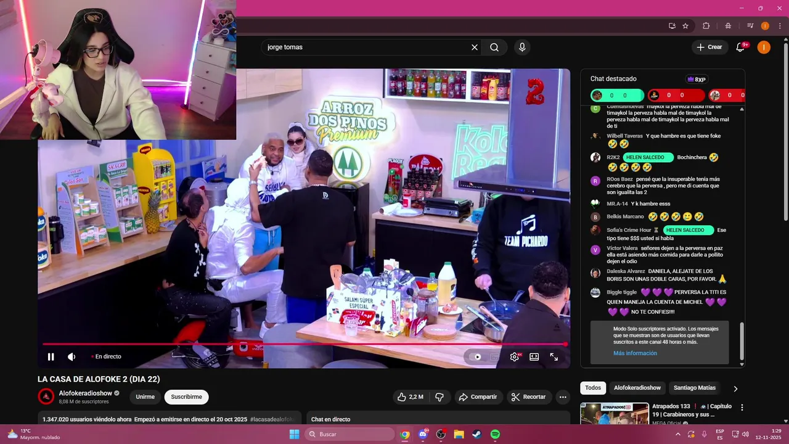
Task: Share the video with Compartir
Action: click(x=479, y=397)
